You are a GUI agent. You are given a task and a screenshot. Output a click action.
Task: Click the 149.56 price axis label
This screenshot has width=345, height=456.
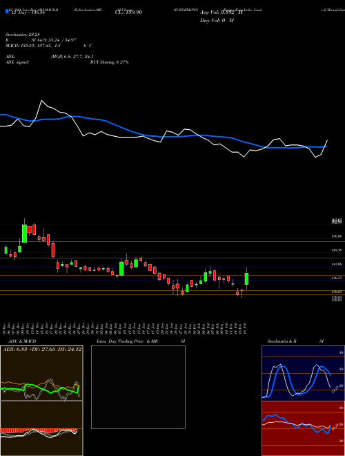pyautogui.click(x=336, y=250)
